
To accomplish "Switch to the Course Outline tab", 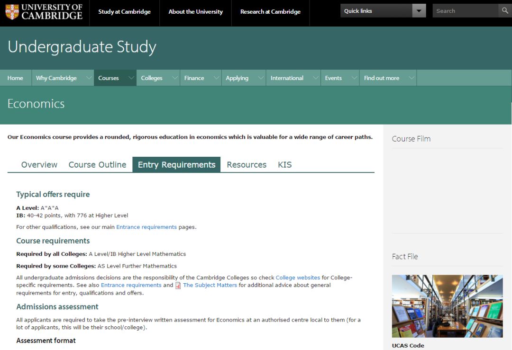I will (97, 165).
